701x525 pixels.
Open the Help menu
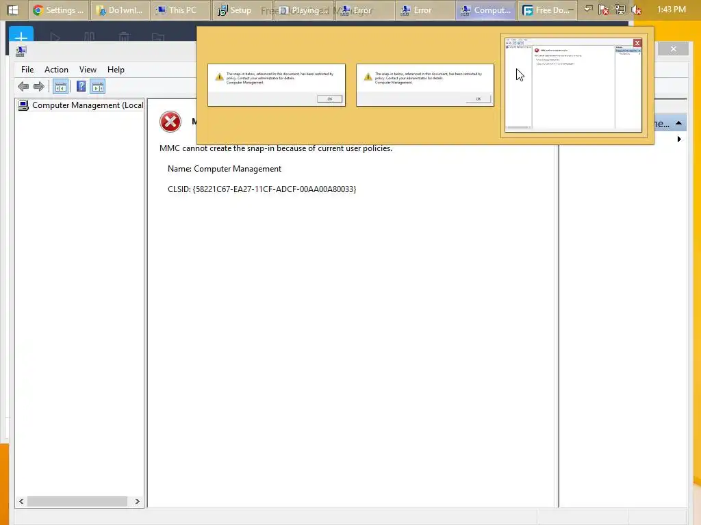116,70
